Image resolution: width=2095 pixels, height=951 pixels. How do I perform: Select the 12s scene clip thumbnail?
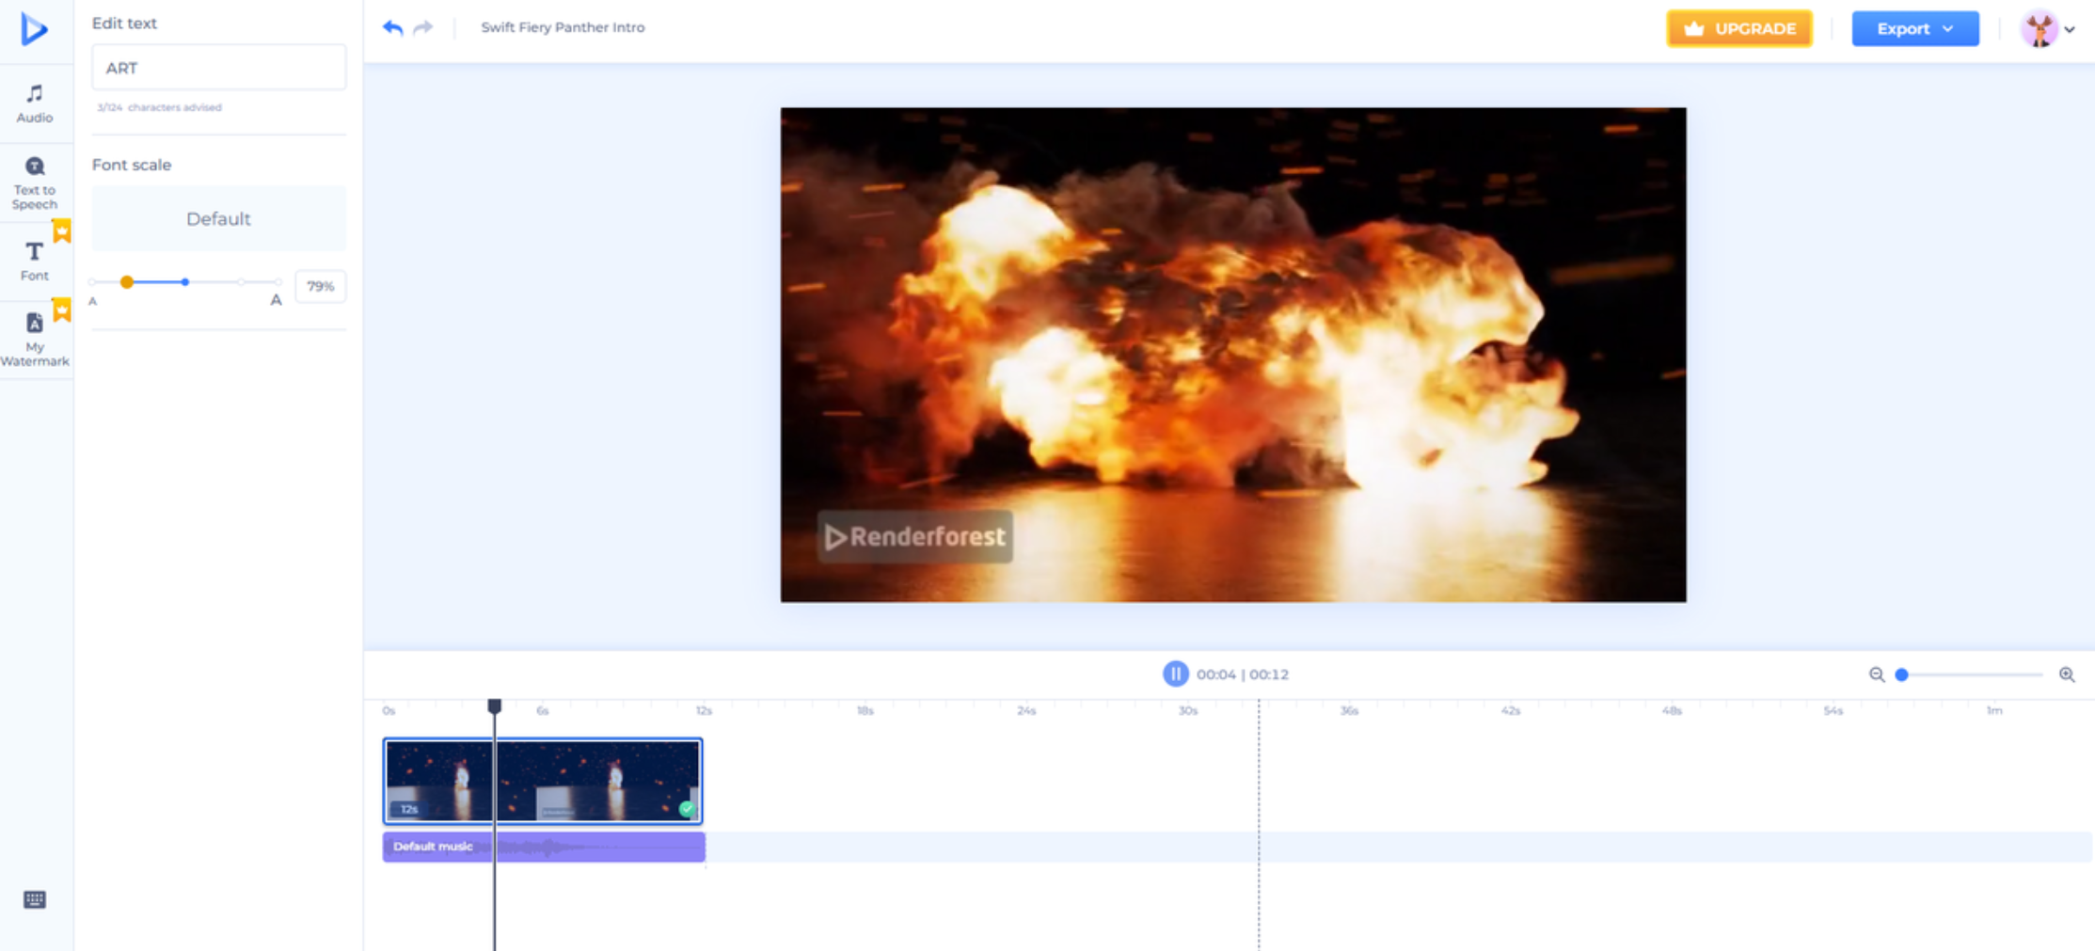tap(543, 781)
